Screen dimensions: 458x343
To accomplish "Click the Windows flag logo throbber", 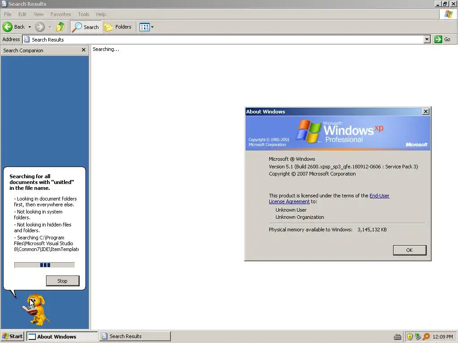I will pyautogui.click(x=448, y=14).
